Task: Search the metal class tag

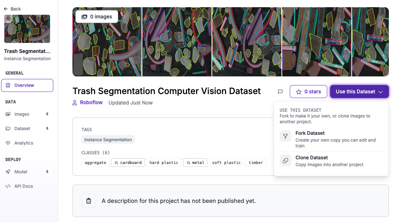Action: 195,163
